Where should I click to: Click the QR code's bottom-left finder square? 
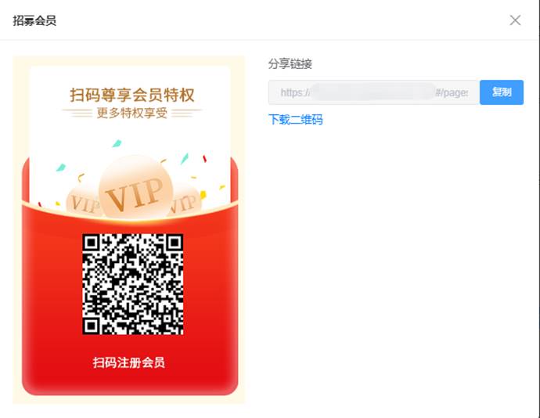[91, 326]
